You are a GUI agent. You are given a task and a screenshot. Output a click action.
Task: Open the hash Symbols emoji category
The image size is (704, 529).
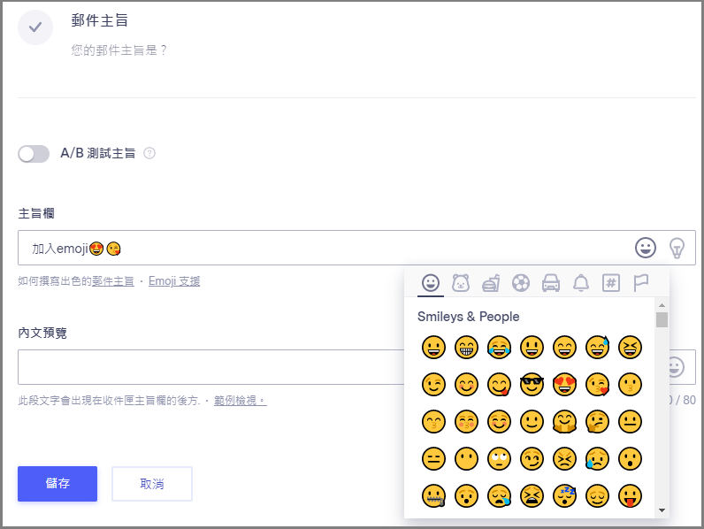(611, 283)
